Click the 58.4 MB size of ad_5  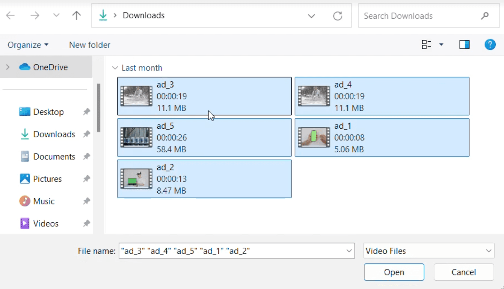tap(171, 149)
